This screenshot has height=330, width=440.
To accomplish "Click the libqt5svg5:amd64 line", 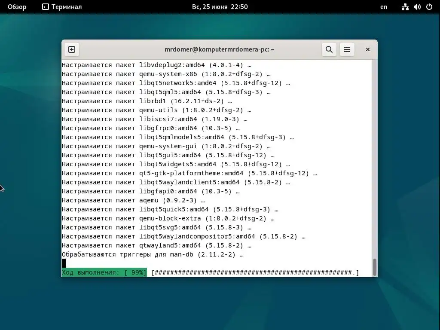I will (x=156, y=227).
